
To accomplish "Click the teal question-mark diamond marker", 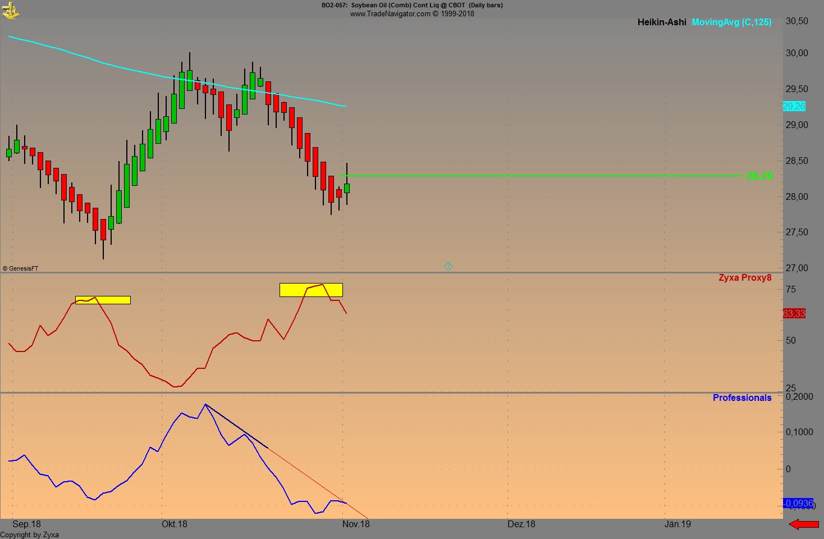I will (447, 266).
